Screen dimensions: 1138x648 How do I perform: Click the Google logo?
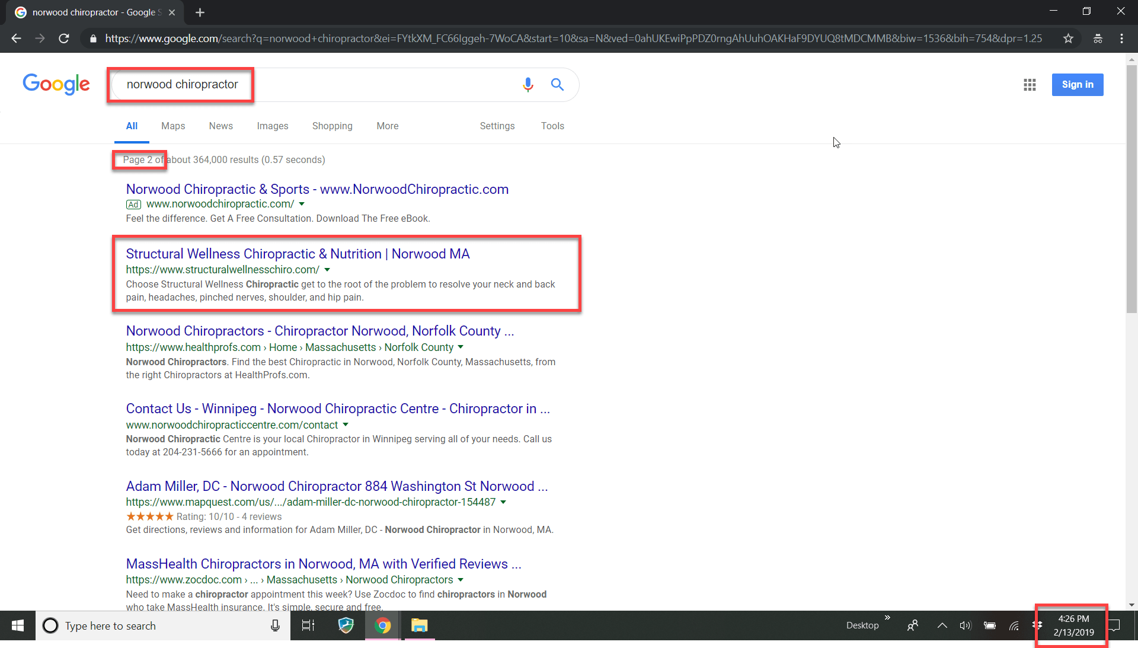(56, 84)
